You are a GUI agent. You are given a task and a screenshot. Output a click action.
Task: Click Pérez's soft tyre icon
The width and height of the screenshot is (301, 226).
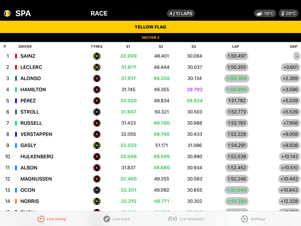click(x=97, y=101)
